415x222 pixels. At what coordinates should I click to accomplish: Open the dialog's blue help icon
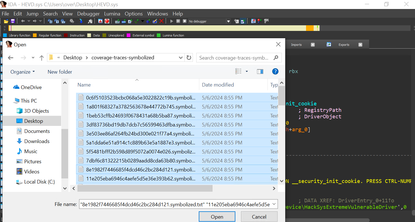(x=275, y=72)
